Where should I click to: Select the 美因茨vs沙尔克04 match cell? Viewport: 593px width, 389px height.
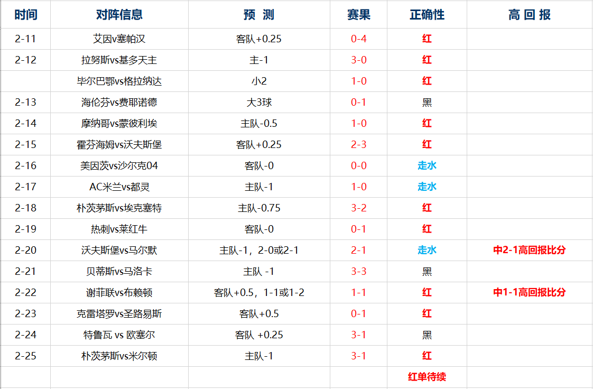click(119, 166)
